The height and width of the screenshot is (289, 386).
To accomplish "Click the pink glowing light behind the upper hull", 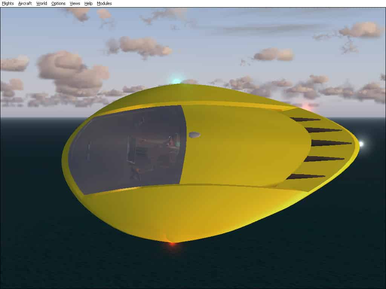I will [x=306, y=107].
